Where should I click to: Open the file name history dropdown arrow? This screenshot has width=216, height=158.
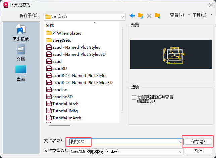pyautogui.click(x=180, y=142)
